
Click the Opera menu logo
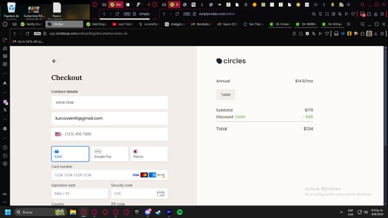click(x=5, y=24)
